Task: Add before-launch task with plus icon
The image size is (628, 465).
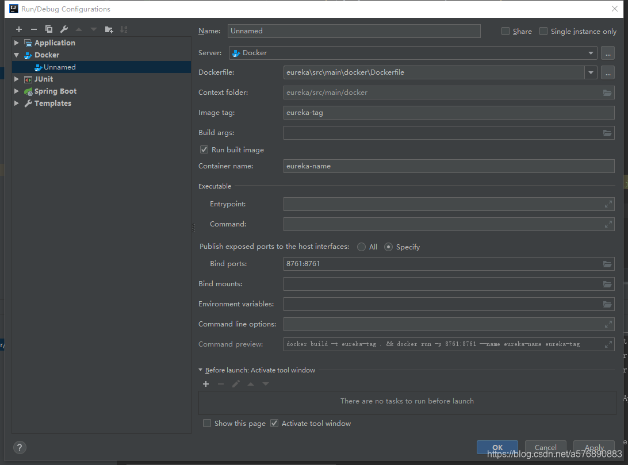Action: click(x=206, y=384)
